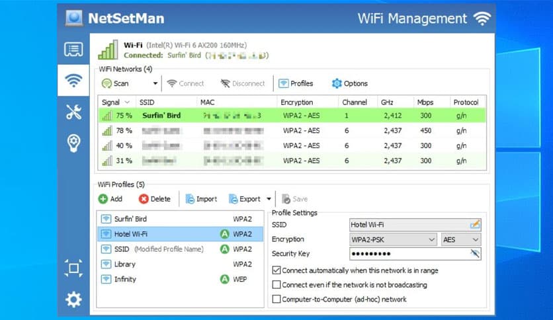Click the green signal strength adapter icon
Screen dimensions: 553x320
[108, 50]
